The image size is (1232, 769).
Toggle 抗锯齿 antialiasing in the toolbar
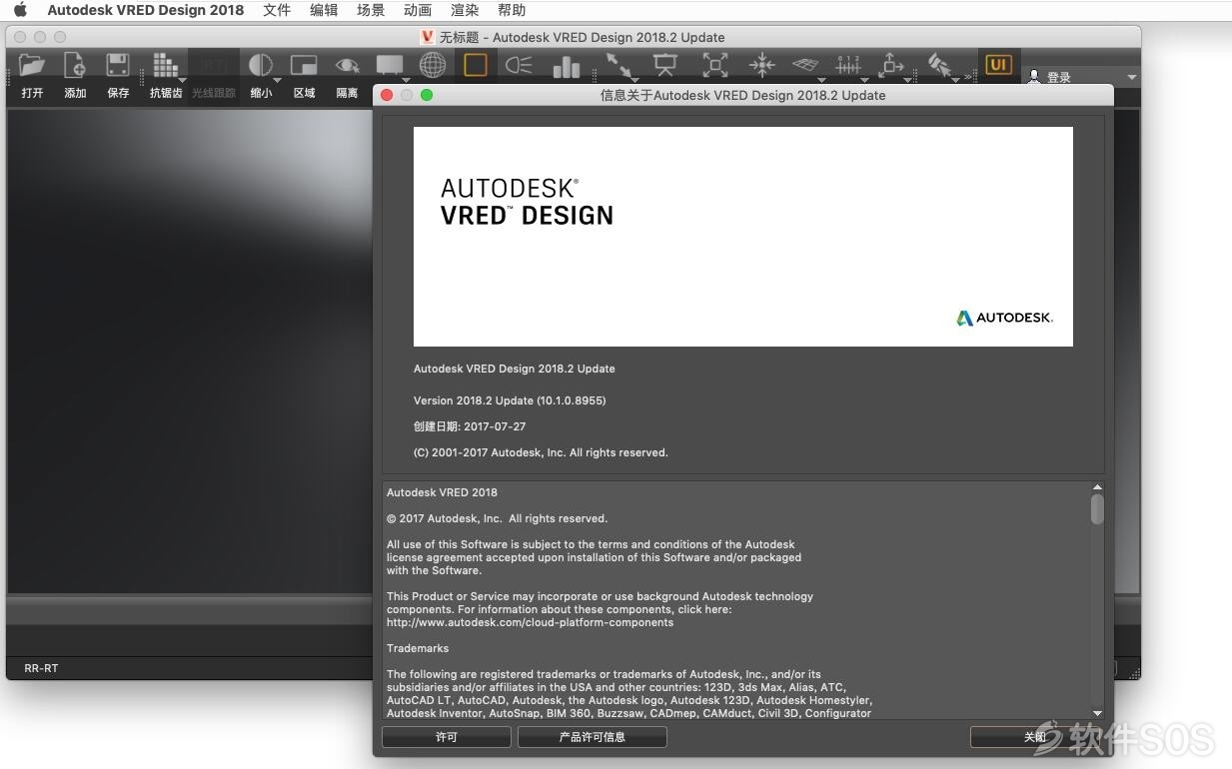(x=165, y=66)
